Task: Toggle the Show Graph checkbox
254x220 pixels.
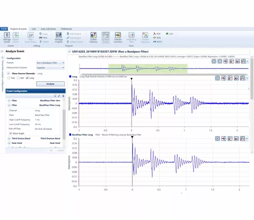Action: (11, 133)
